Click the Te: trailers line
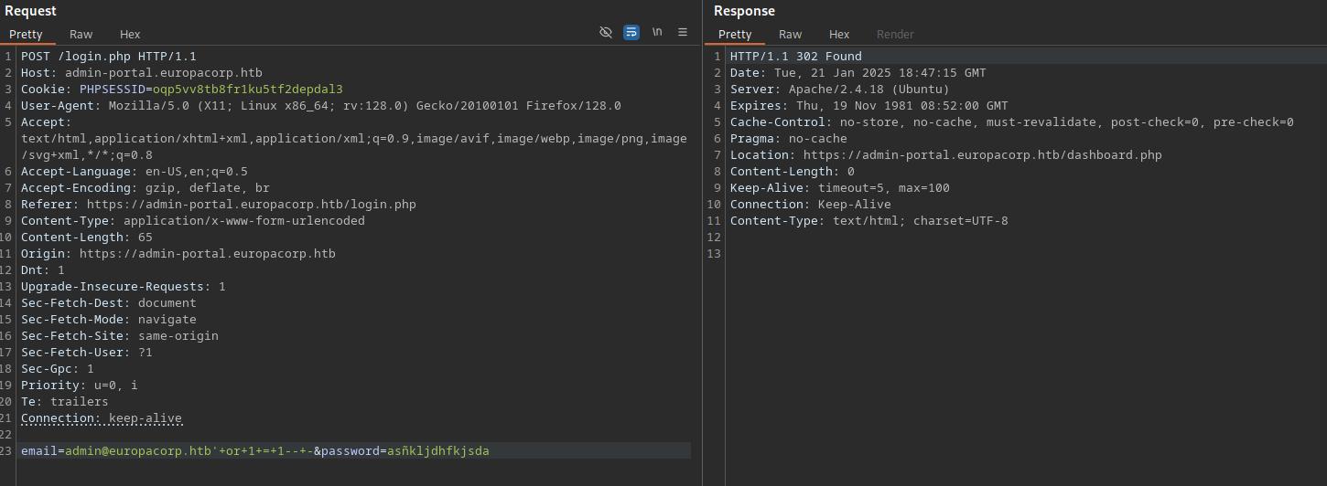The image size is (1327, 486). coord(65,401)
